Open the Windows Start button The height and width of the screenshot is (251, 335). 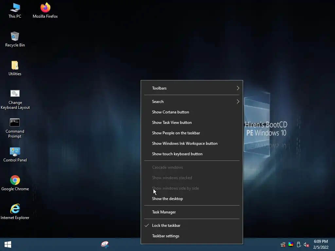pos(8,244)
